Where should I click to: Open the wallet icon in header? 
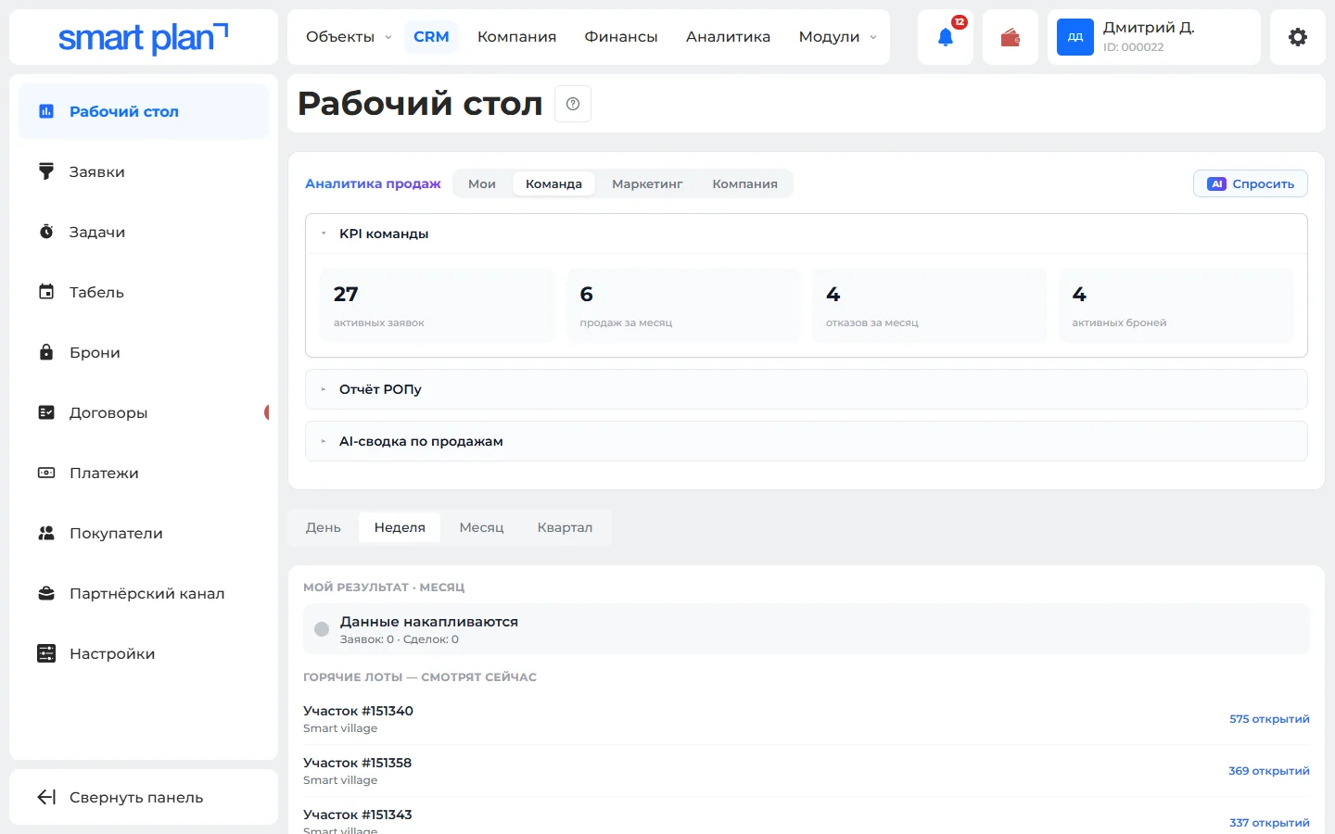1011,37
